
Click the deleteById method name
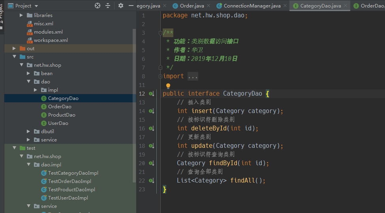click(209, 128)
